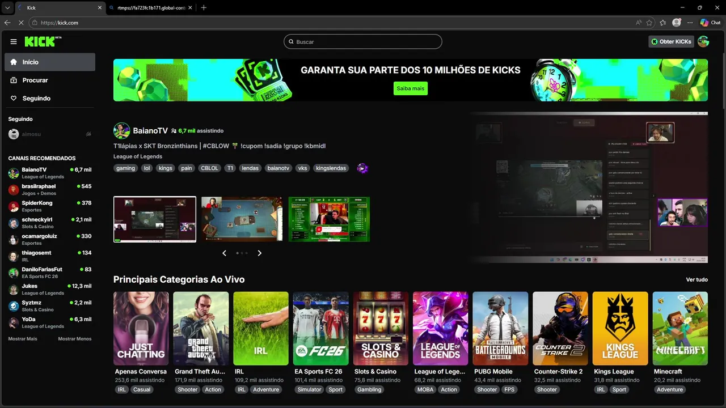Click the MOBA tag under League of Legends

[x=425, y=389]
